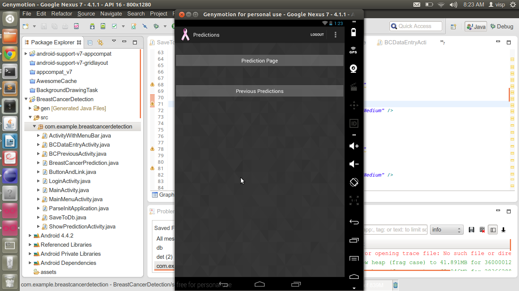The width and height of the screenshot is (519, 291).
Task: Switch to the Debug perspective
Action: click(502, 27)
